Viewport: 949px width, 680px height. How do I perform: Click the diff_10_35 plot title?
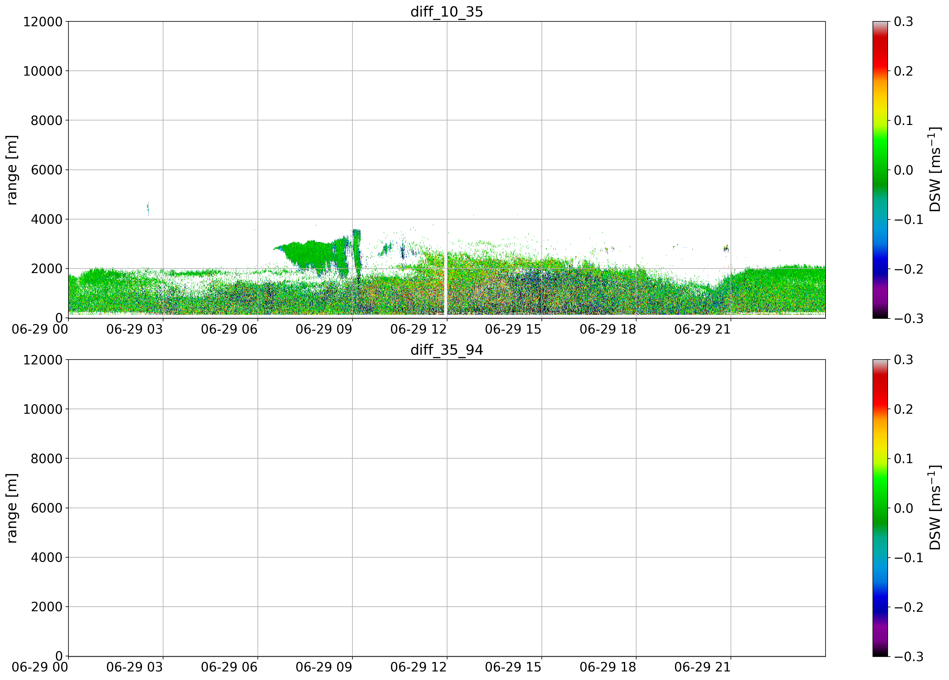point(447,11)
